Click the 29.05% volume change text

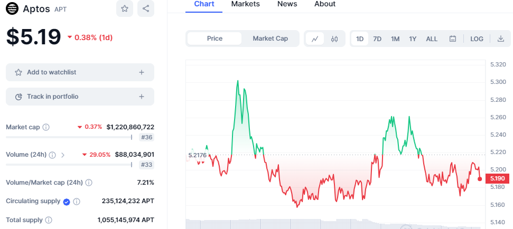point(100,155)
